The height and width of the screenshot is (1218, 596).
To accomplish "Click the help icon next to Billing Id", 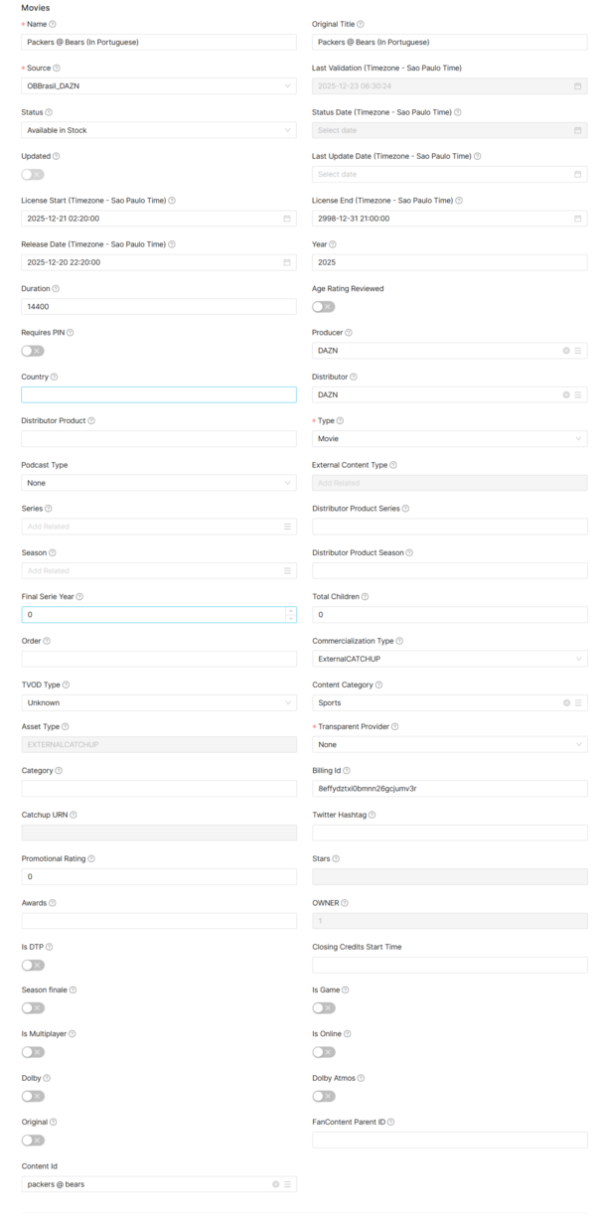I will pos(347,771).
